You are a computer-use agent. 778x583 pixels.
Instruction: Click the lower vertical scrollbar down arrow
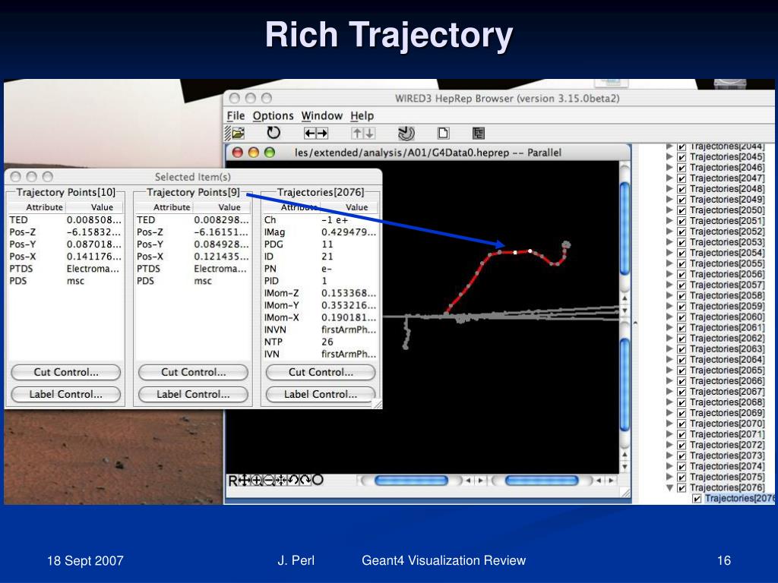click(625, 467)
